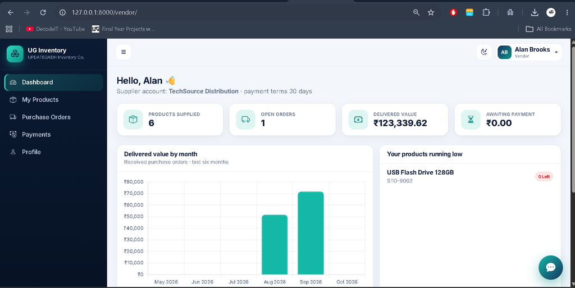The height and width of the screenshot is (288, 575).
Task: Click the UG Inventory brand title
Action: 47,50
